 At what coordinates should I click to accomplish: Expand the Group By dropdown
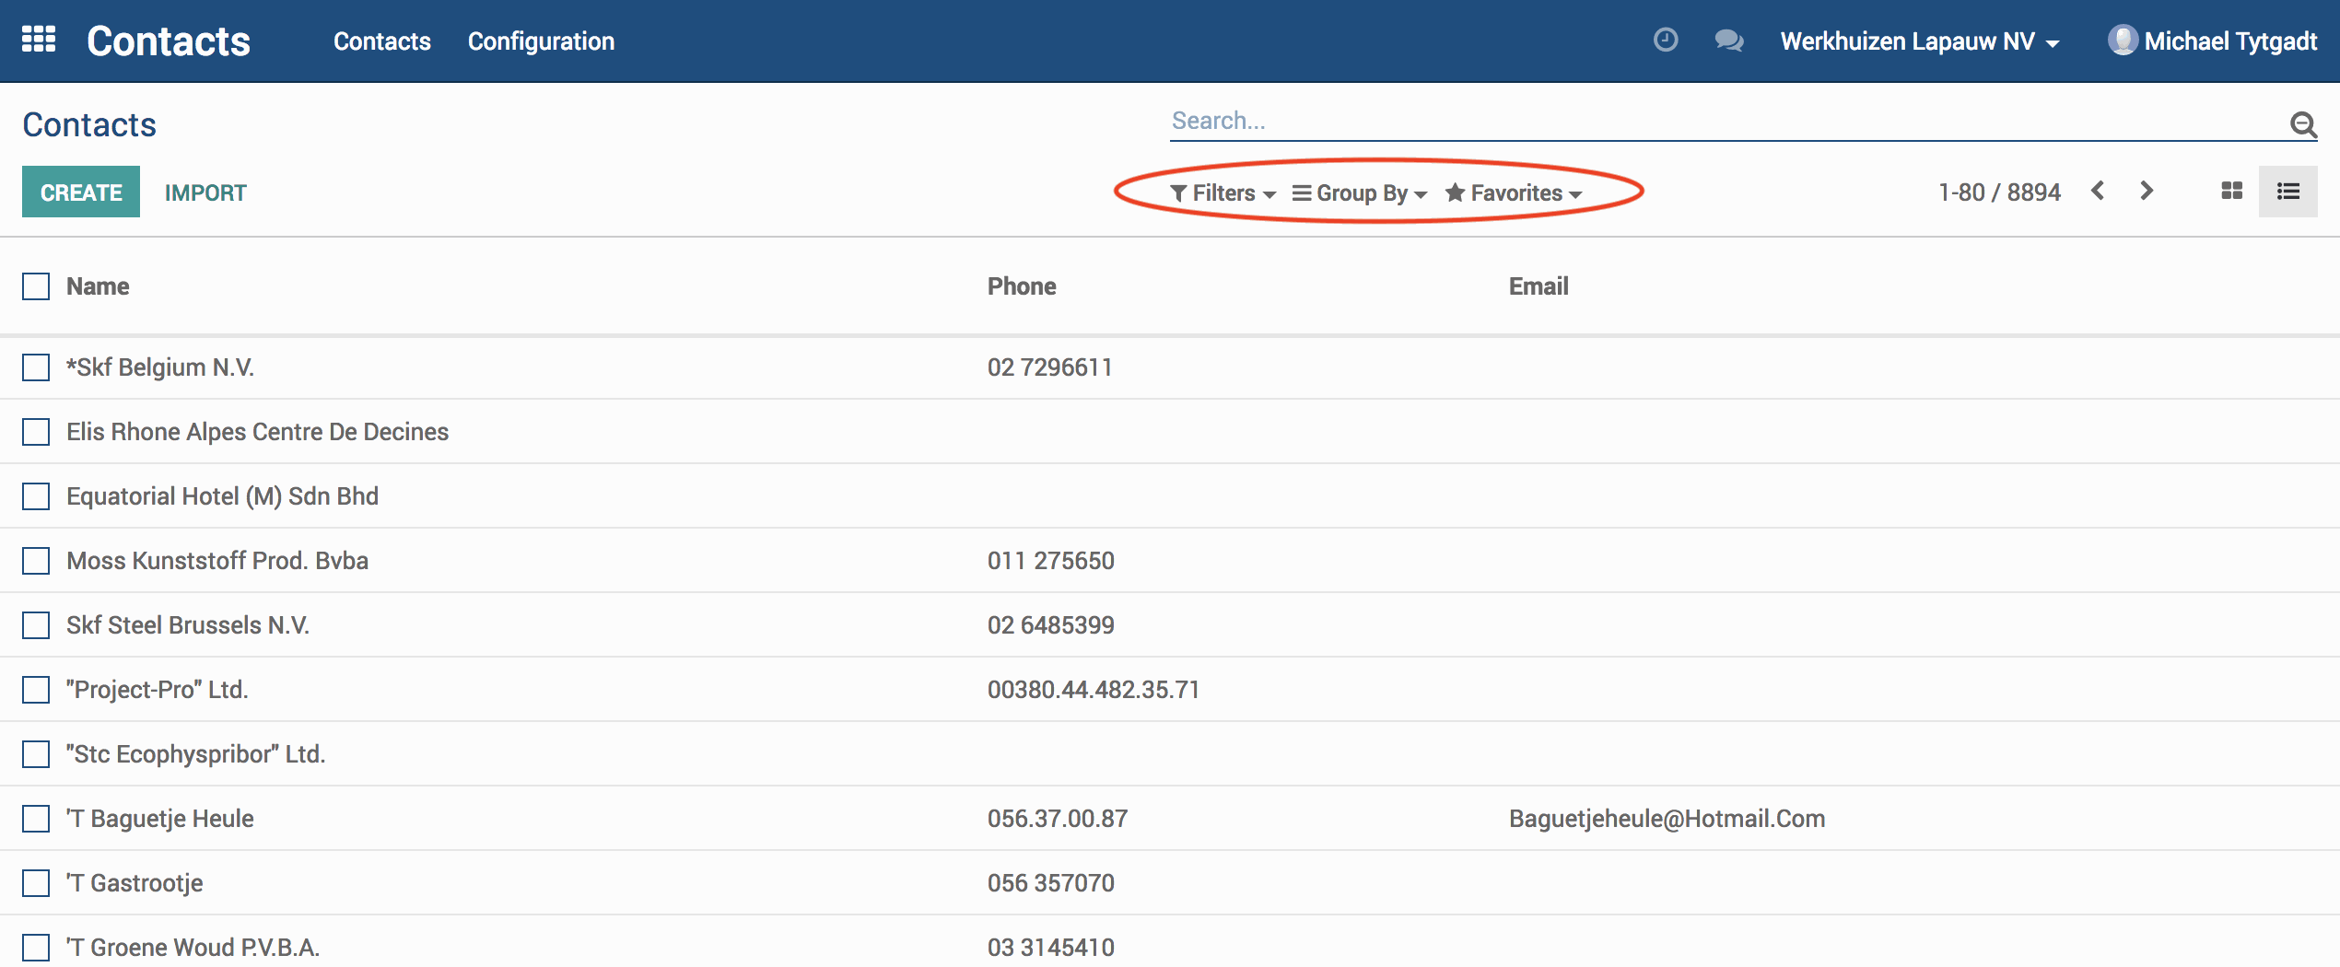(1360, 192)
